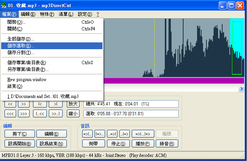Open the 設定 (Settings) menu
The width and height of the screenshot is (247, 161).
pos(84,14)
